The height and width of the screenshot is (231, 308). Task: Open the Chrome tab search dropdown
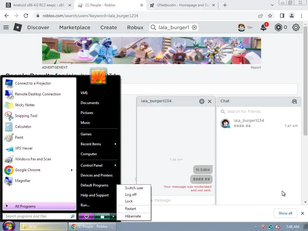[x=272, y=5]
